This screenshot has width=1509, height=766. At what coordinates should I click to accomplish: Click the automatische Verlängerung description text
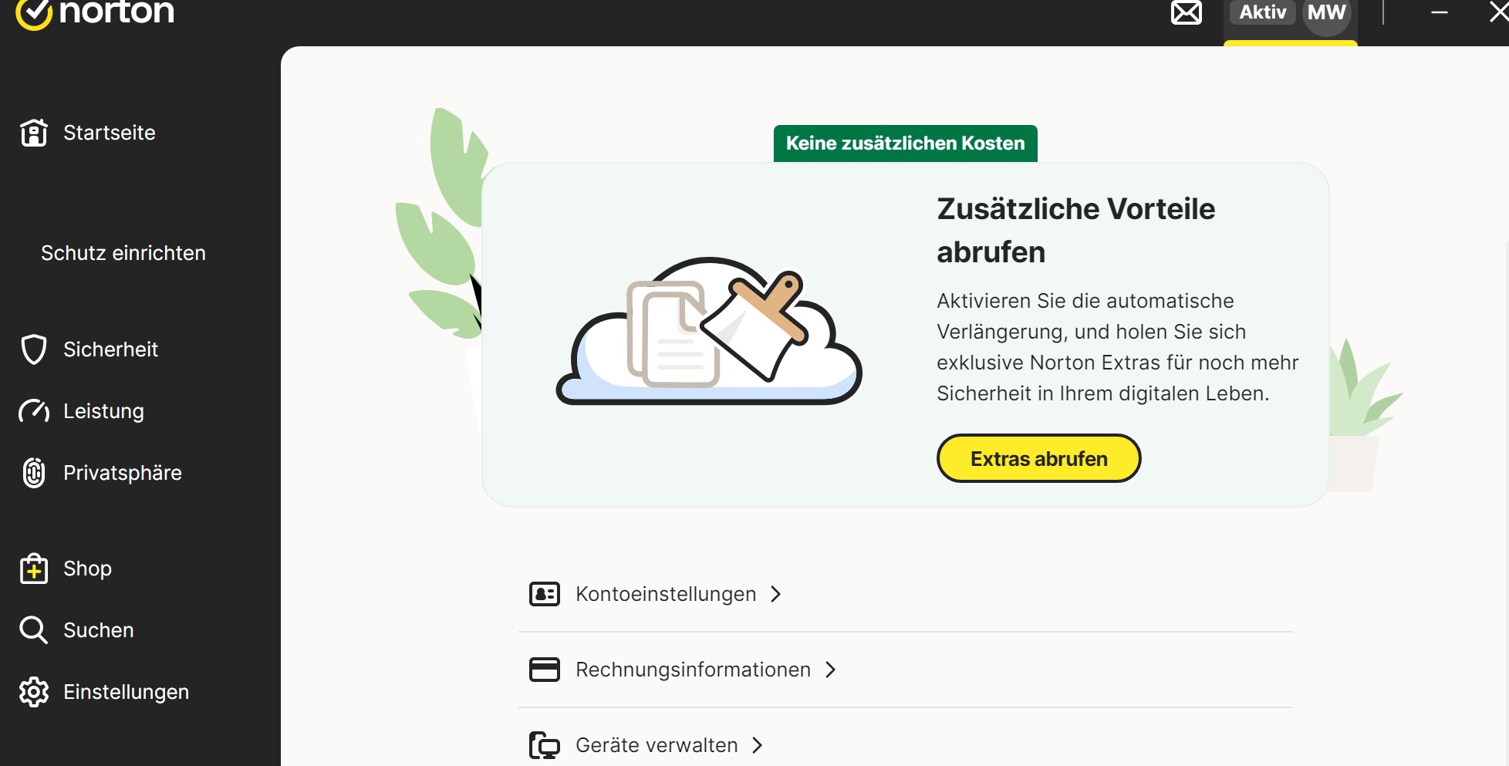1117,347
